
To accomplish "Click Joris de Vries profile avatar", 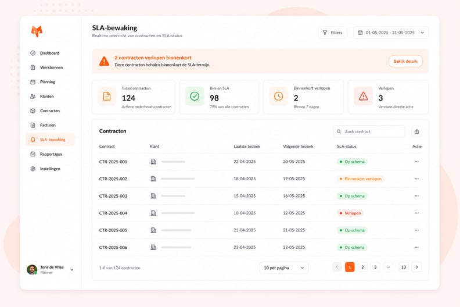I will click(x=32, y=269).
